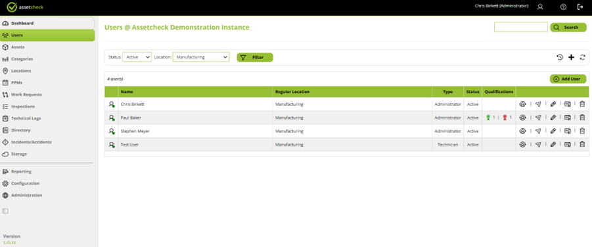This screenshot has width=592, height=247.
Task: Click the green Filter button
Action: (x=255, y=57)
